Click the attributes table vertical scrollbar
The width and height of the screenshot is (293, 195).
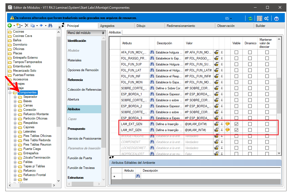[x=279, y=96]
